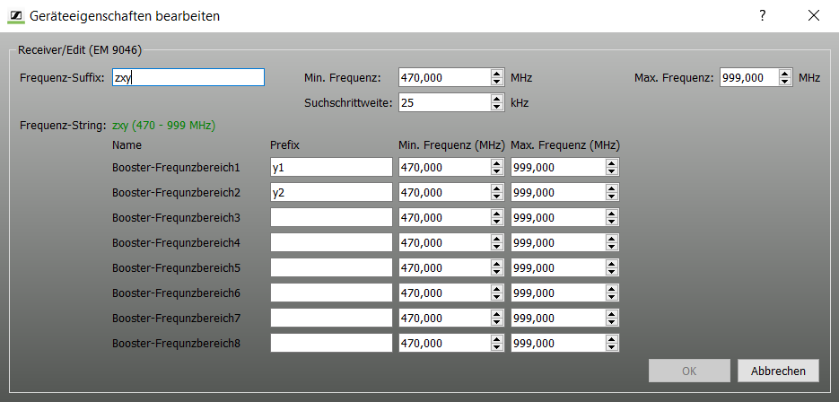The height and width of the screenshot is (402, 839).
Task: Raise Min. Frequenz of Booster-Frequnzbereich1
Action: tap(497, 163)
